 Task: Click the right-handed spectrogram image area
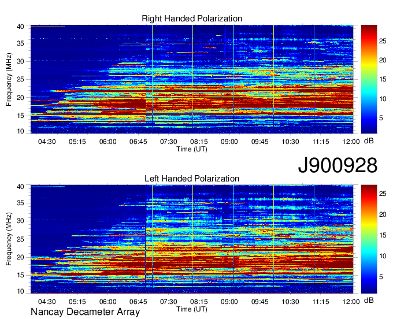pos(192,79)
